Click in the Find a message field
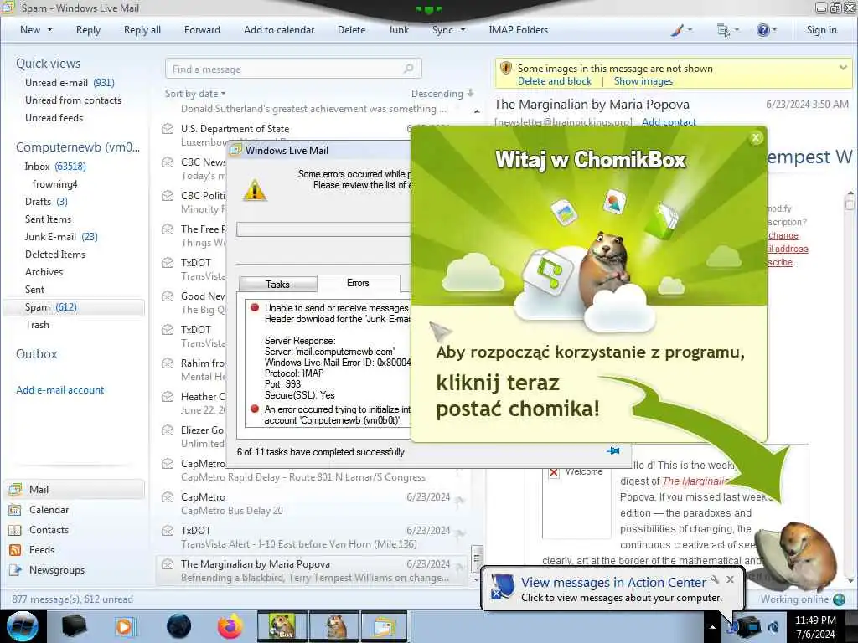Image resolution: width=858 pixels, height=643 pixels. [293, 69]
